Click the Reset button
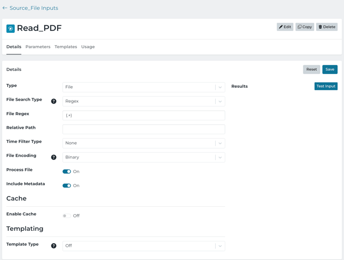Image resolution: width=344 pixels, height=260 pixels. (x=312, y=69)
